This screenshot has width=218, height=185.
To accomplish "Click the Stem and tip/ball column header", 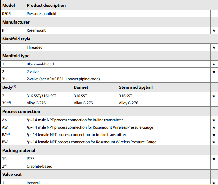I will tap(138, 87).
